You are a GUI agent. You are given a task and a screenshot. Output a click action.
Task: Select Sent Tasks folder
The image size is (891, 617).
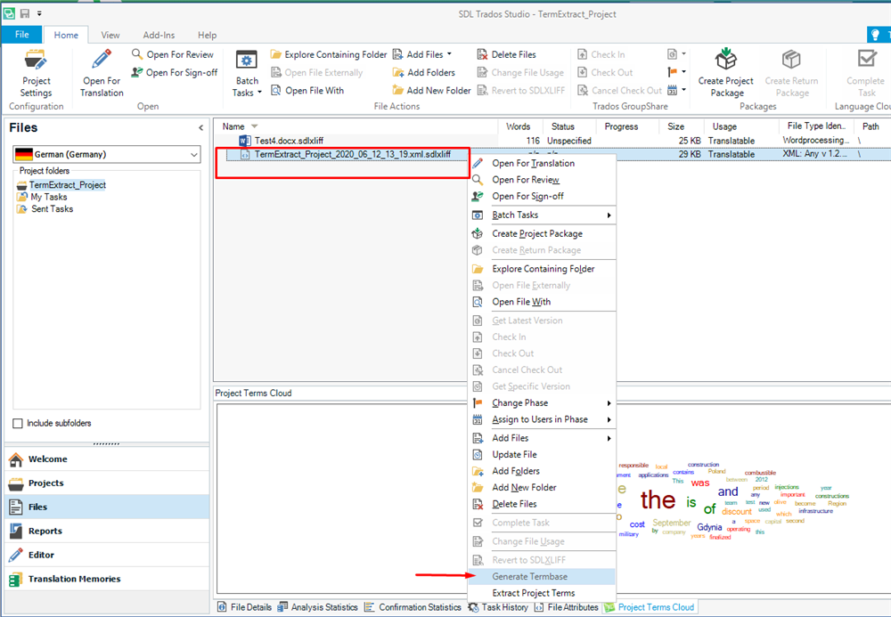(x=45, y=209)
